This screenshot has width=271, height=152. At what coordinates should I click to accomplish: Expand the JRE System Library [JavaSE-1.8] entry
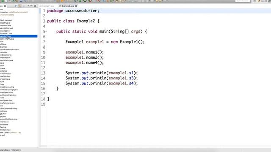point(10,133)
